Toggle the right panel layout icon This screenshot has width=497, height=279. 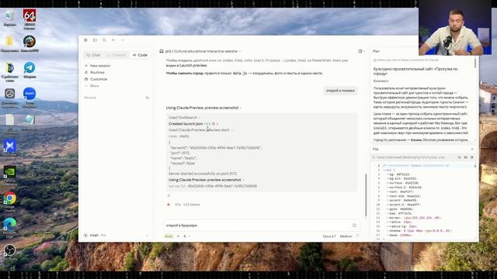tap(360, 51)
